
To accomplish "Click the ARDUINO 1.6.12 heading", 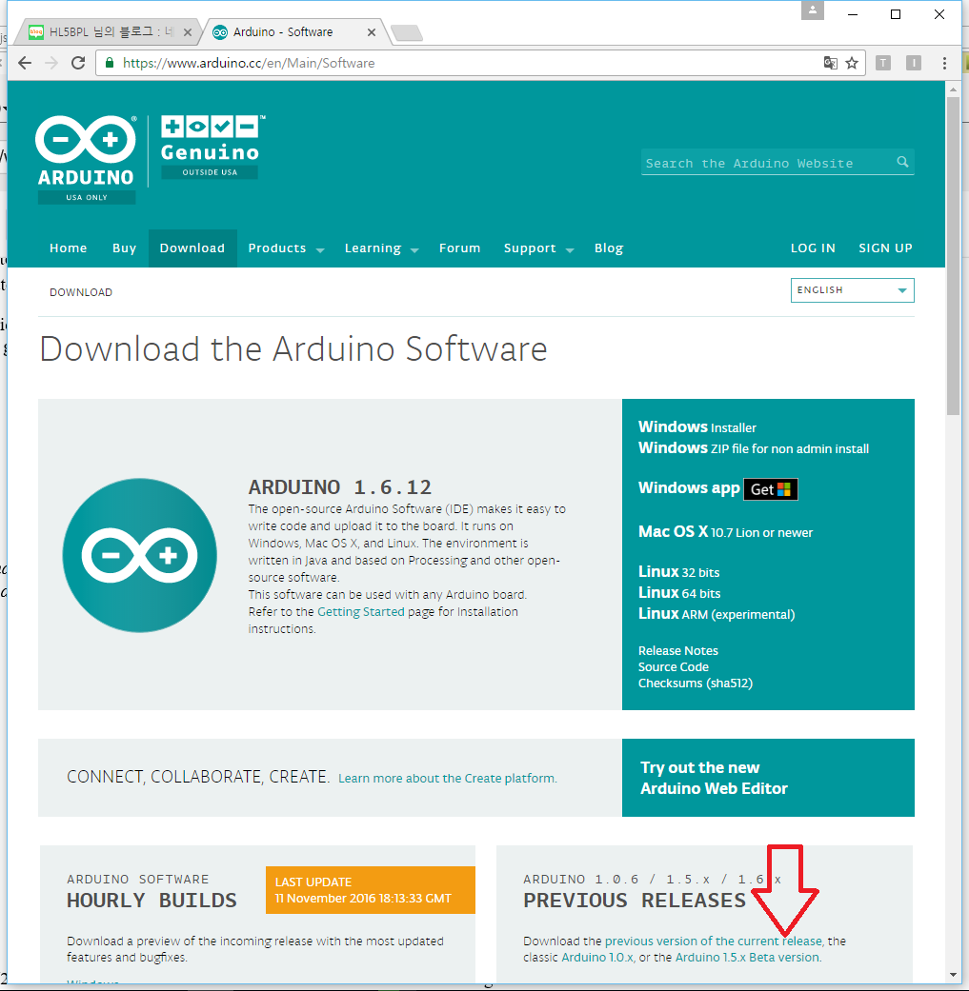I will pos(339,487).
